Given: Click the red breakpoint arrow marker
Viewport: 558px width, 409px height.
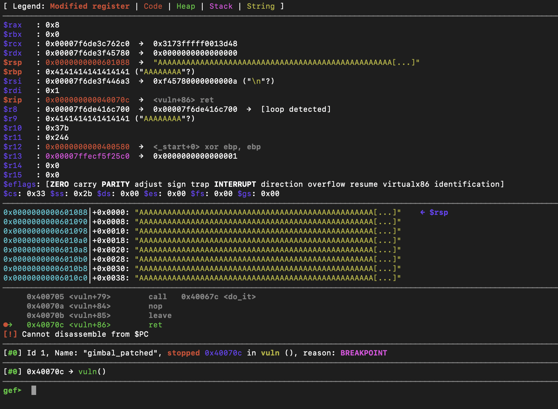Looking at the screenshot, I should click(8, 325).
